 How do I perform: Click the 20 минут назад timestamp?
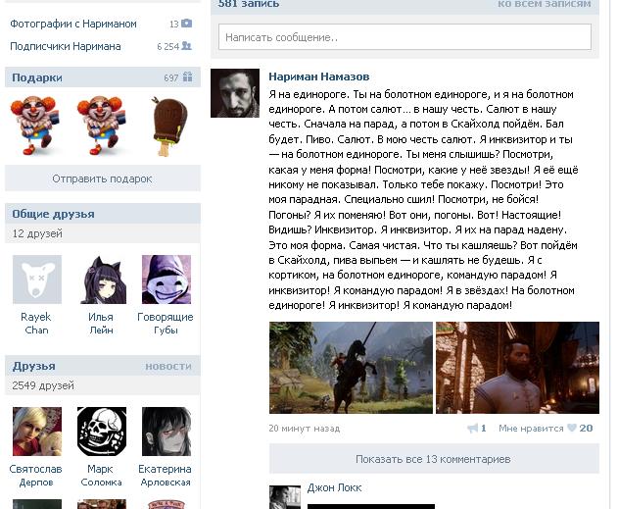pyautogui.click(x=305, y=429)
